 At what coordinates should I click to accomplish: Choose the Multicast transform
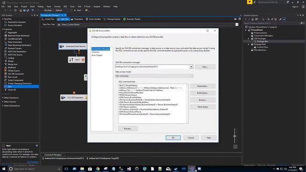pyautogui.click(x=11, y=67)
